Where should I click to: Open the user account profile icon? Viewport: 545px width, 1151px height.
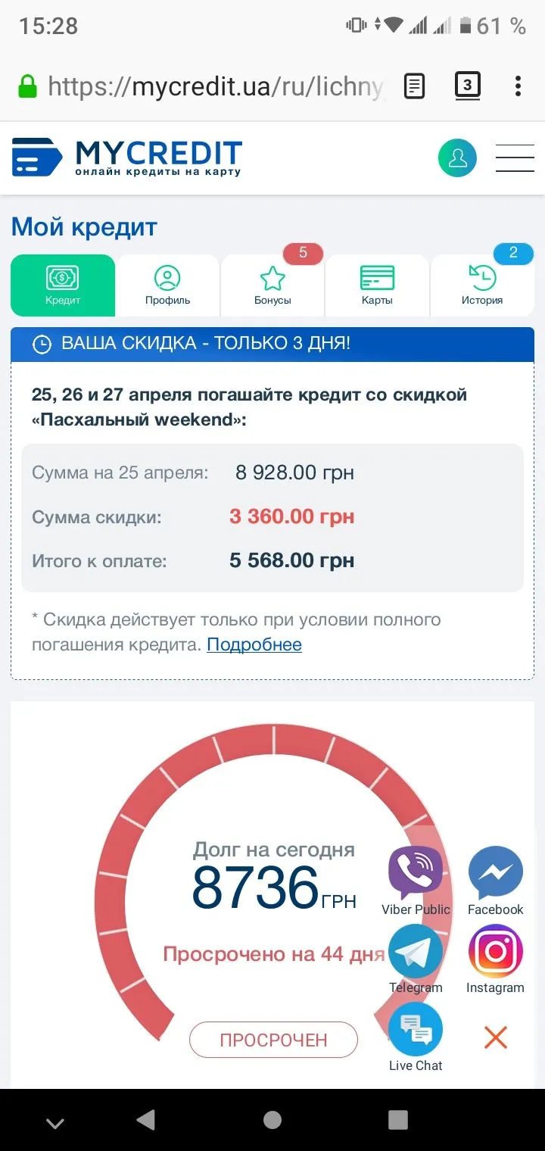(x=457, y=158)
